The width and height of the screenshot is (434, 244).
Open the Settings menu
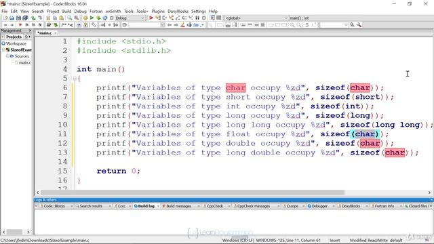[199, 12]
